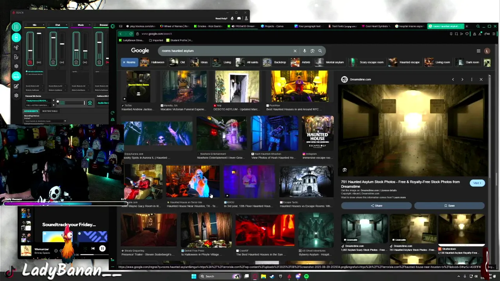500x281 pixels.
Task: Click Need Help? in Beacn title bar
Action: click(x=221, y=18)
